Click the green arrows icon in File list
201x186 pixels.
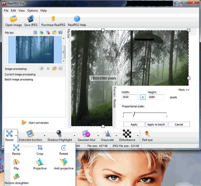point(42,32)
